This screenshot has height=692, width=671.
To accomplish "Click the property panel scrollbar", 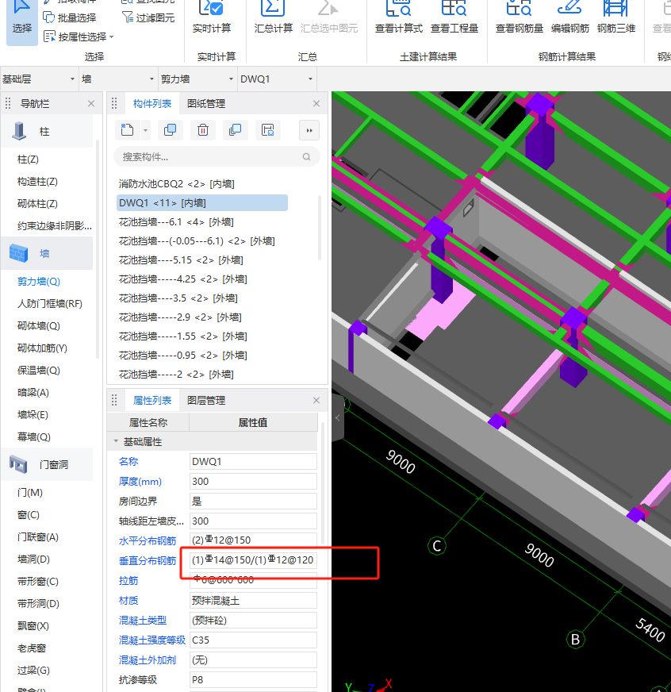I will point(323,483).
